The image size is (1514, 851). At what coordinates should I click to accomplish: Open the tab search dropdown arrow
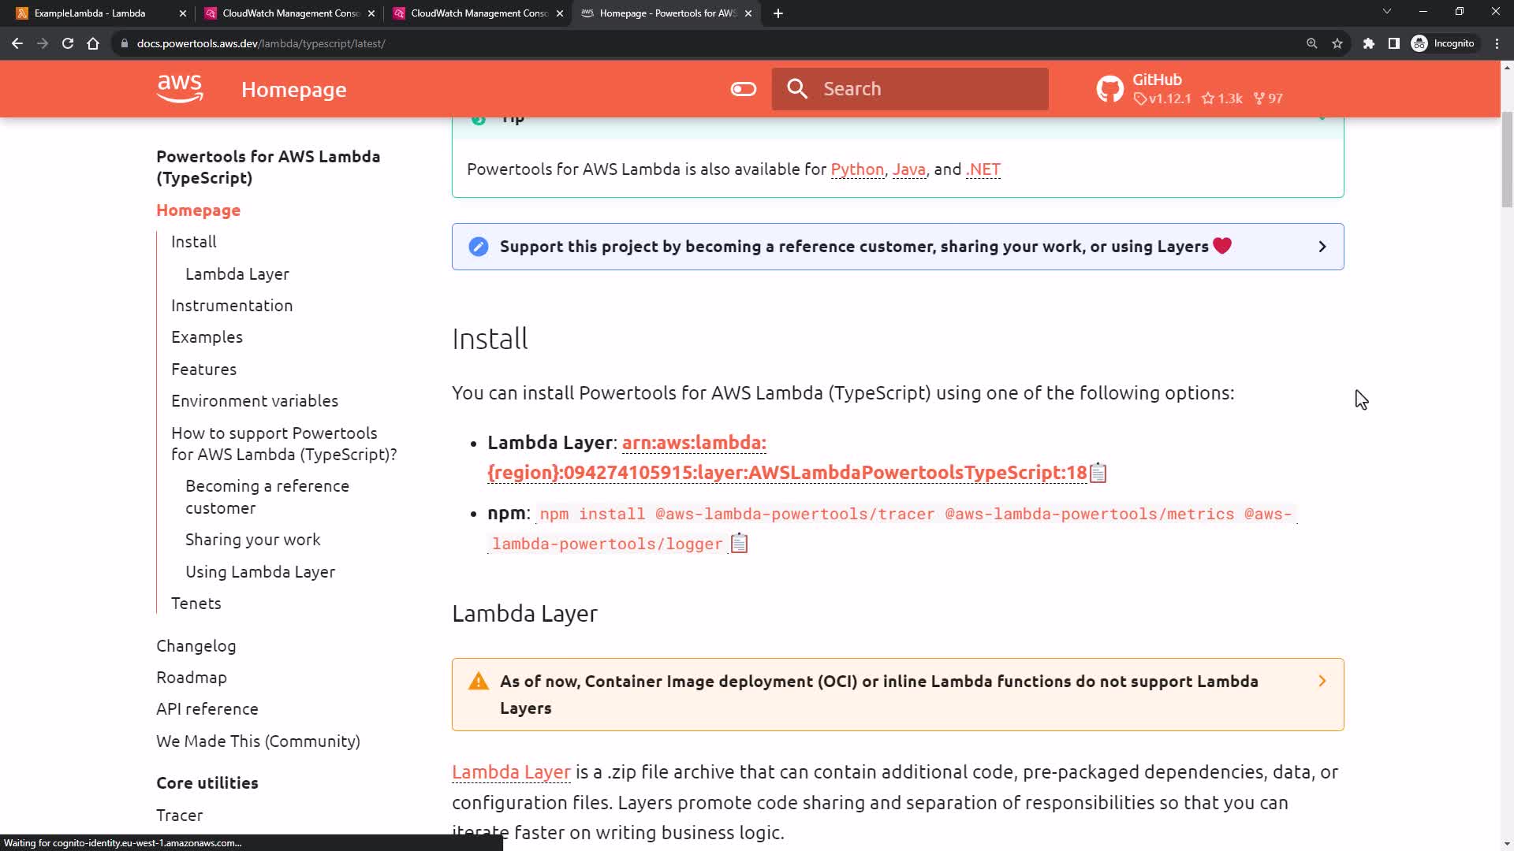click(x=1387, y=12)
